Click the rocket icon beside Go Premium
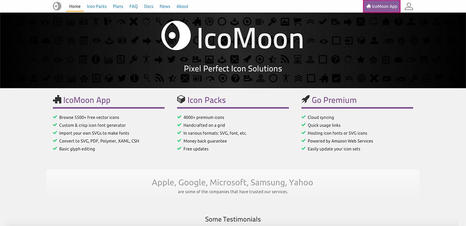 [305, 100]
